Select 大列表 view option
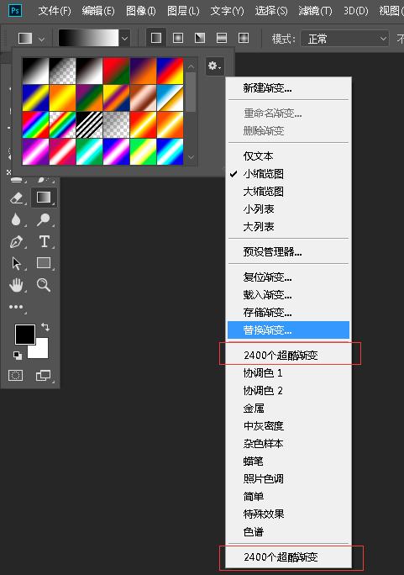Viewport: 404px width, 575px height. point(288,226)
